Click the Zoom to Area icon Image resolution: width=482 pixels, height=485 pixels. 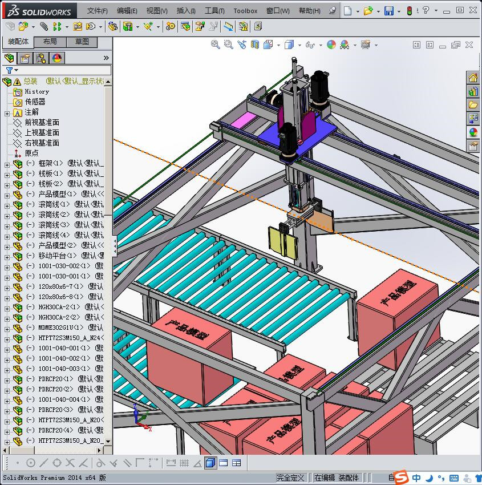click(229, 45)
